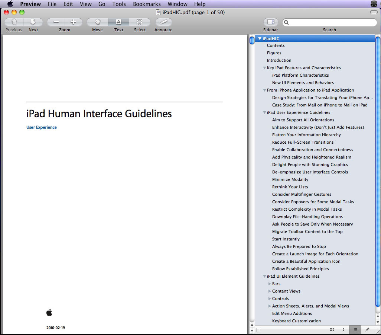Screen dimensions: 381x335
Task: Show annotations list with pencil icon
Action: point(367,330)
